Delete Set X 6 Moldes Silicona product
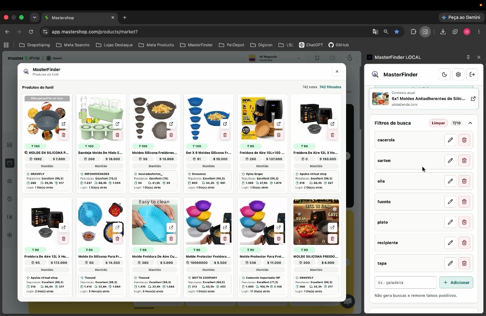This screenshot has width=486, height=316. coord(225,135)
